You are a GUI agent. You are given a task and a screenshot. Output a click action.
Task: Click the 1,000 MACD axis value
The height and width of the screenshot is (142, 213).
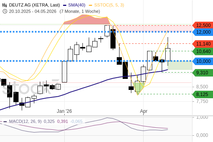202,117
